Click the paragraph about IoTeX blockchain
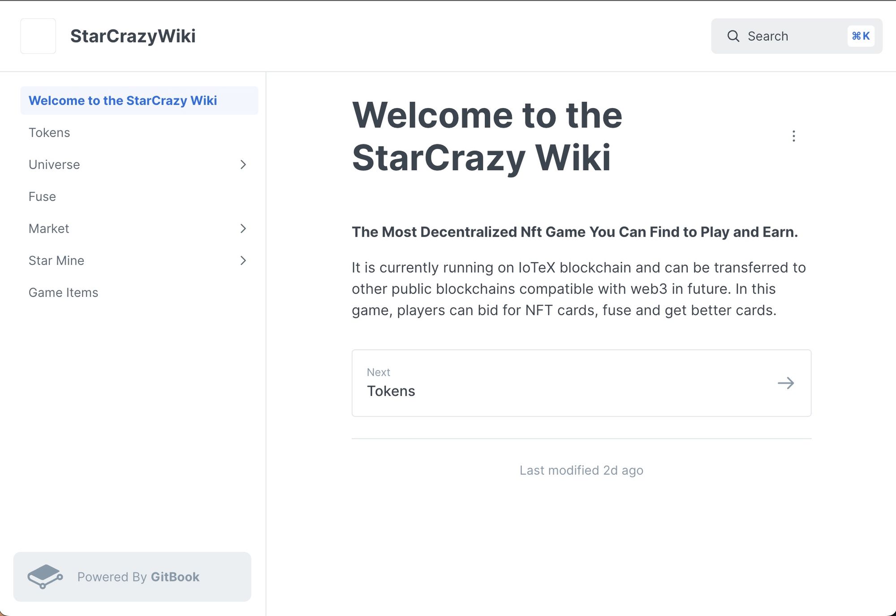Viewport: 896px width, 616px height. click(579, 289)
